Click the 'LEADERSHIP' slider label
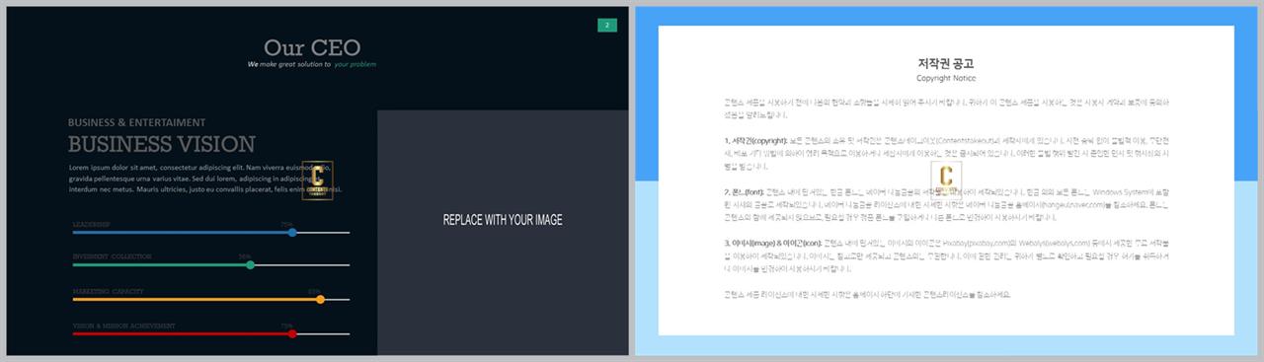 click(x=92, y=225)
